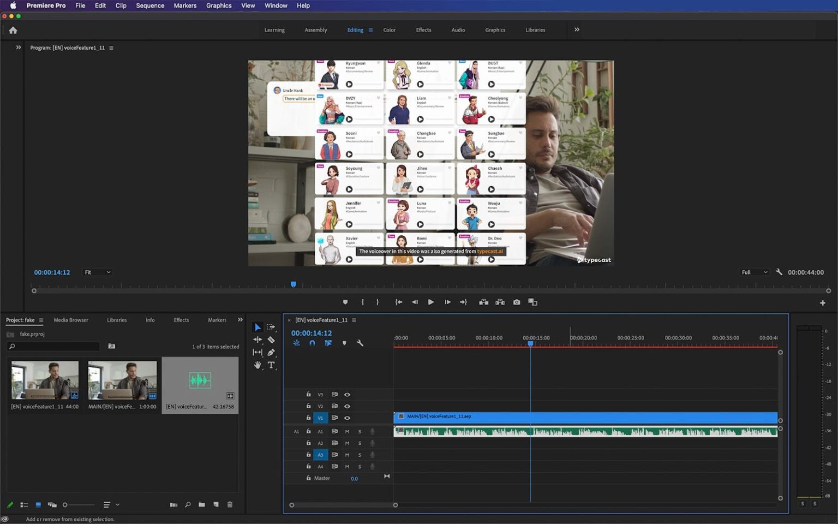The width and height of the screenshot is (838, 524).
Task: Open the timeline display settings wrench
Action: pos(361,343)
